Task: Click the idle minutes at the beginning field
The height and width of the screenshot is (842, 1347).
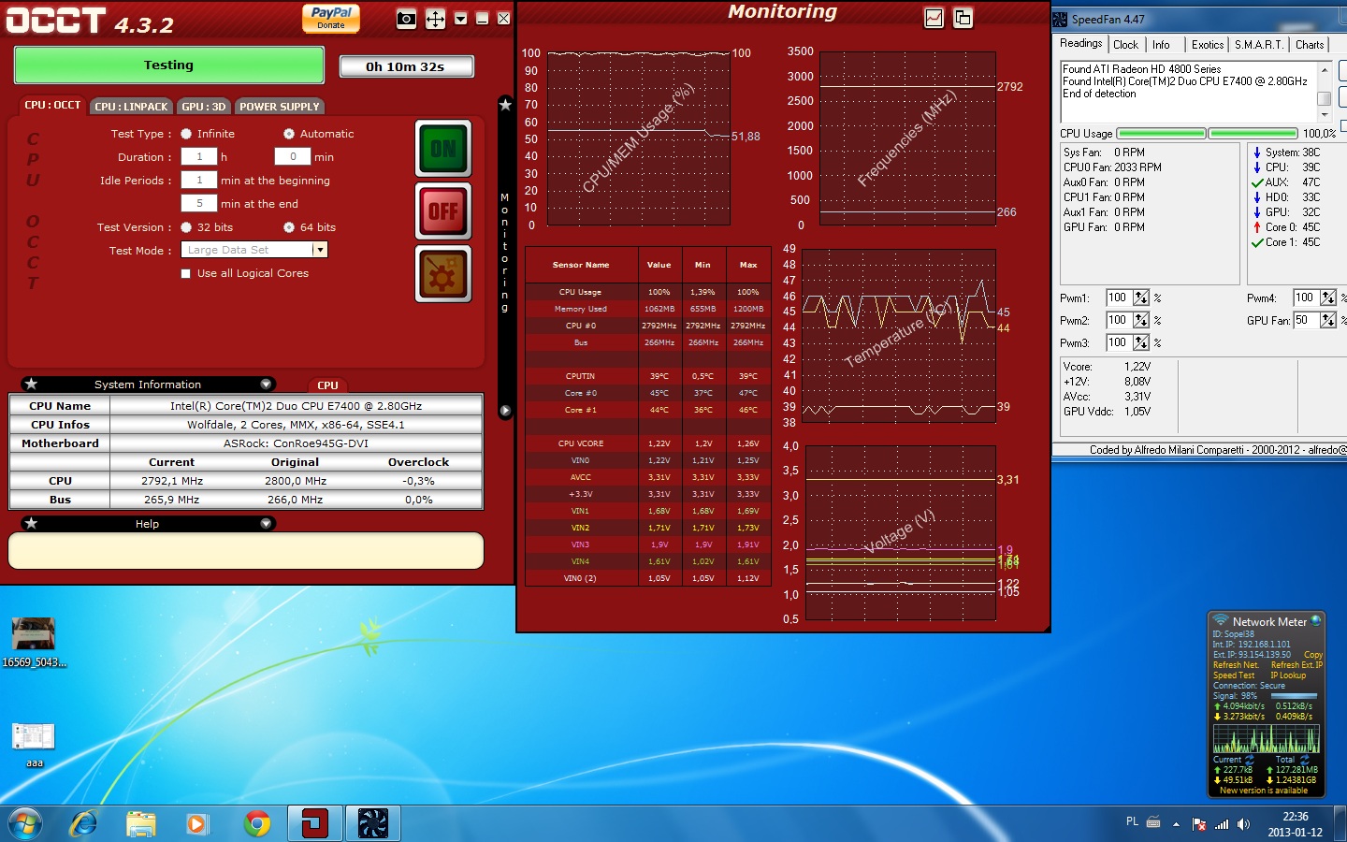Action: 199,181
